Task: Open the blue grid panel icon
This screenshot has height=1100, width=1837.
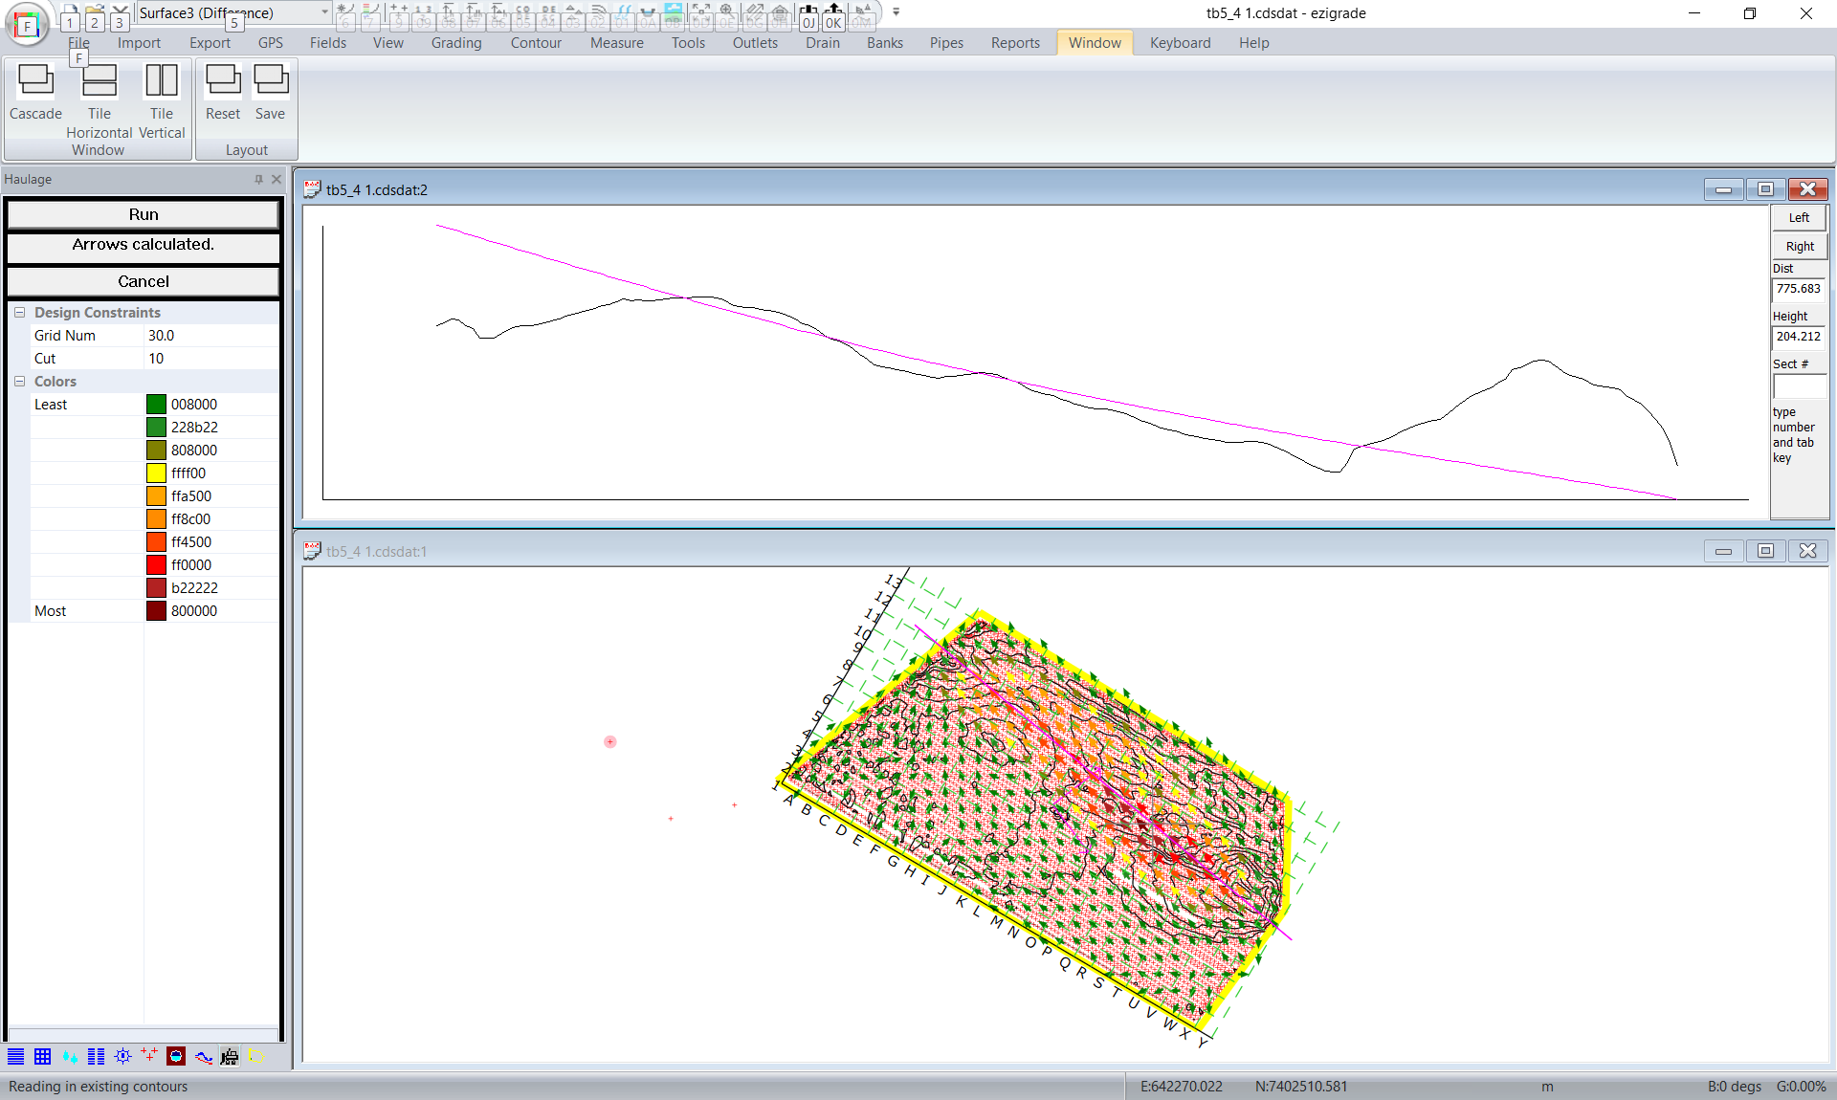Action: coord(42,1056)
